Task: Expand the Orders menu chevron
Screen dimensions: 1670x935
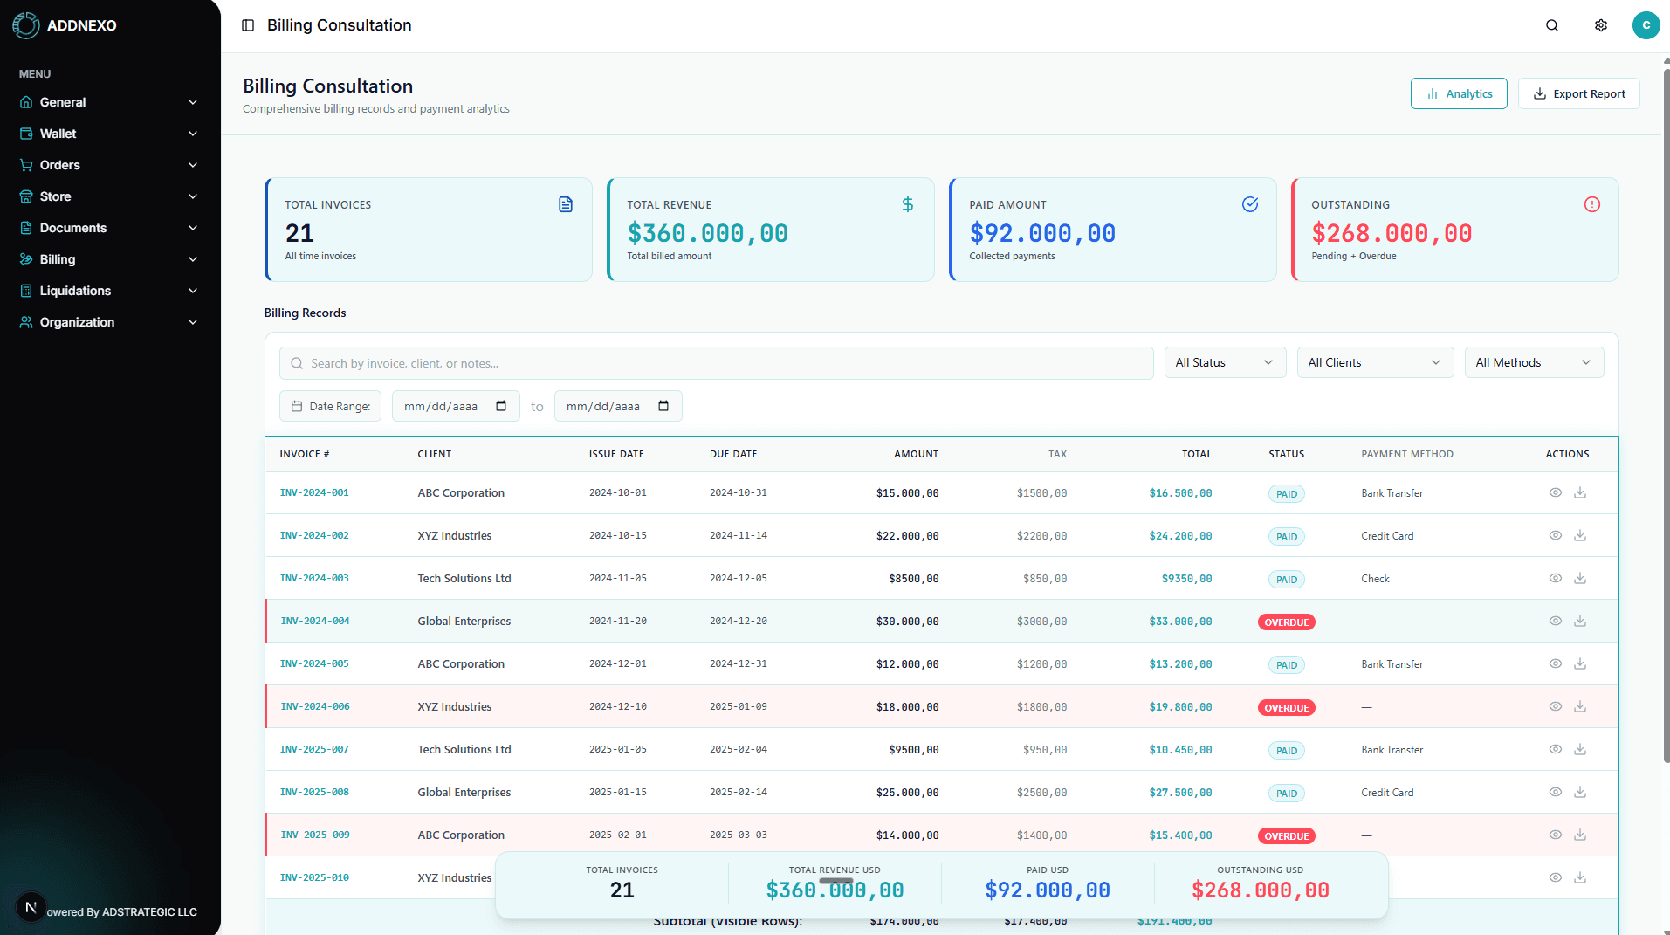Action: [193, 165]
